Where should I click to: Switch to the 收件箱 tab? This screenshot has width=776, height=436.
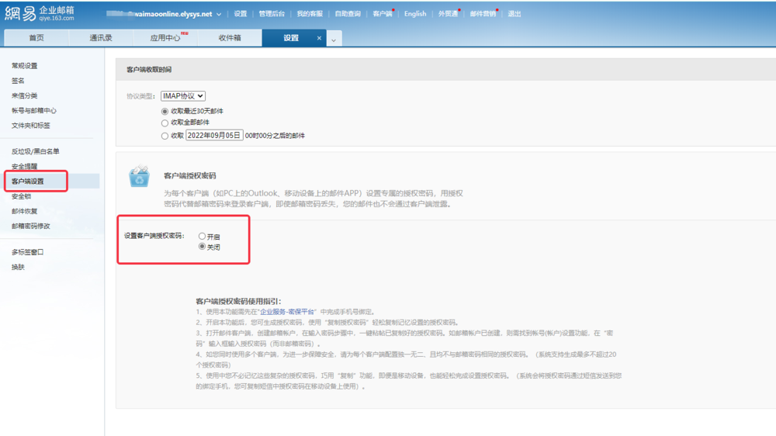[x=230, y=38]
